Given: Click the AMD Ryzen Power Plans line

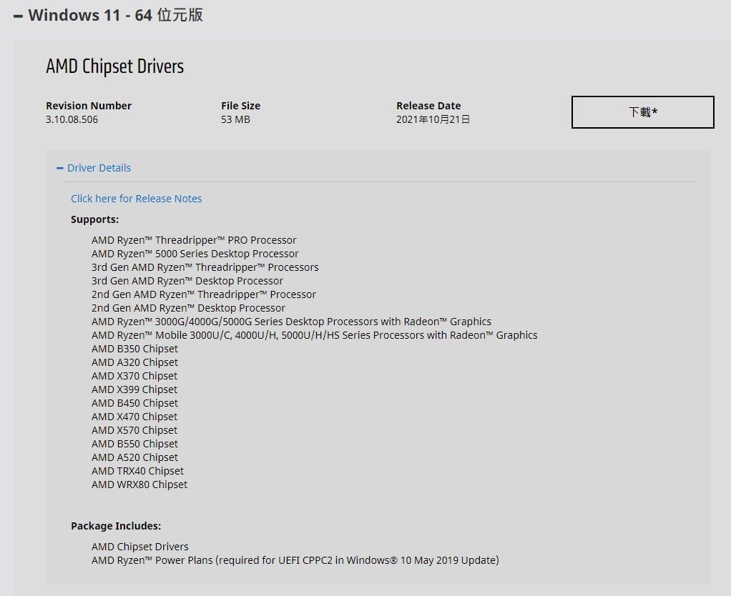Looking at the screenshot, I should [x=295, y=560].
